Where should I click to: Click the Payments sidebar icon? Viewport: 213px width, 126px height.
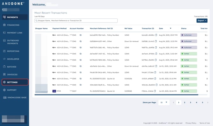pyautogui.click(x=4, y=17)
